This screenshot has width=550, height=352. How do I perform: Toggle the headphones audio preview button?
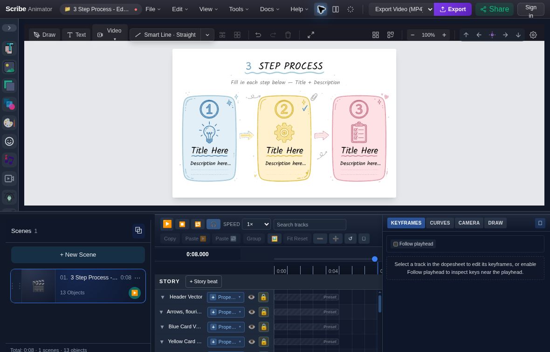click(x=213, y=224)
